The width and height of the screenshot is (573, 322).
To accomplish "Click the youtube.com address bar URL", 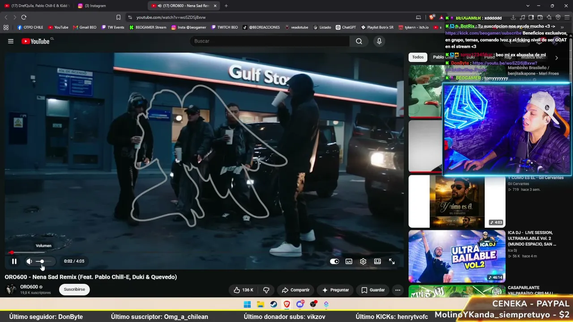I will click(x=171, y=17).
